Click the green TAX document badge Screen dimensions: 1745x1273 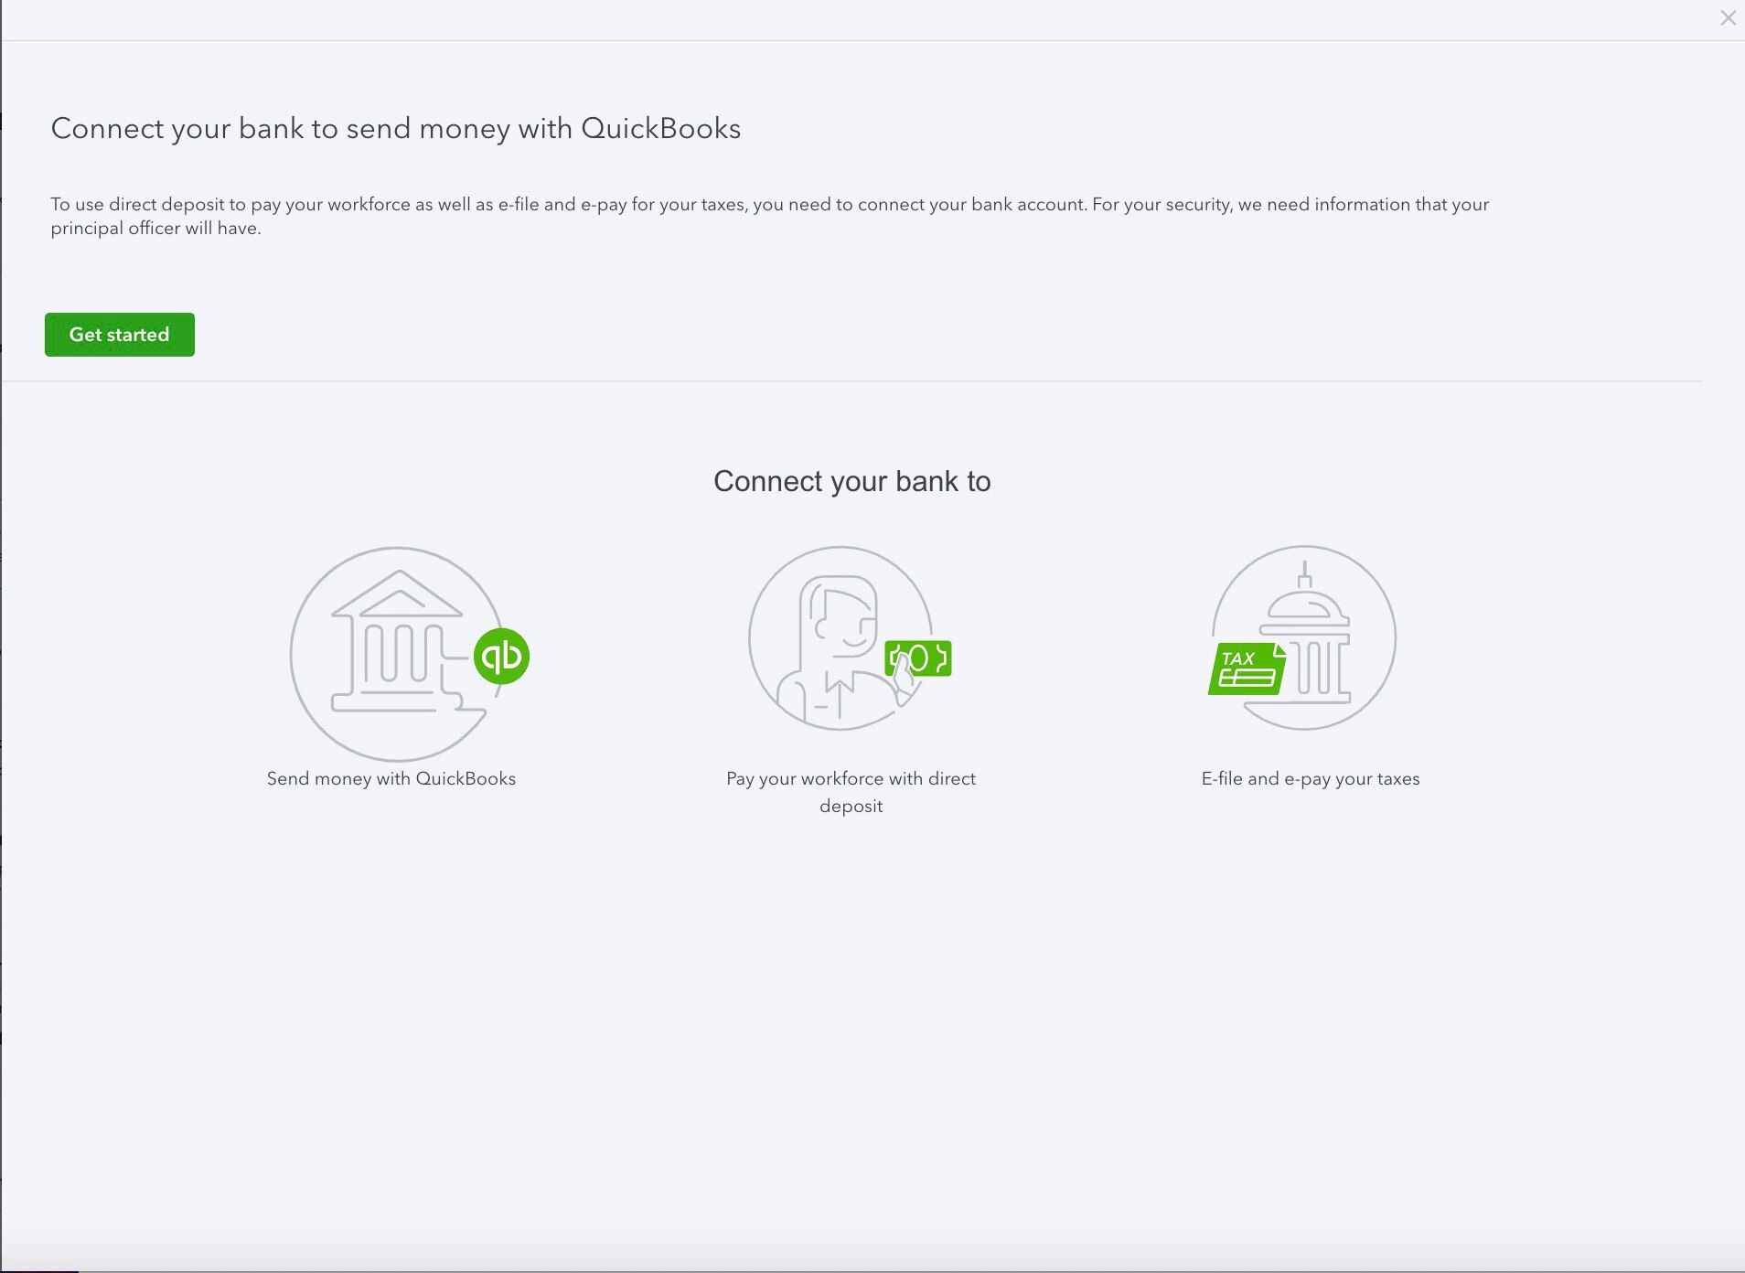click(x=1247, y=669)
